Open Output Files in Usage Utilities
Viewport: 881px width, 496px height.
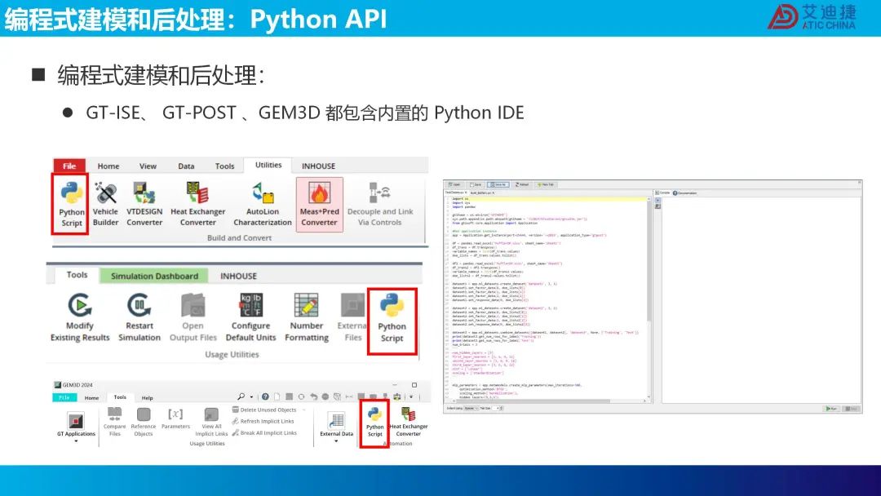193,317
